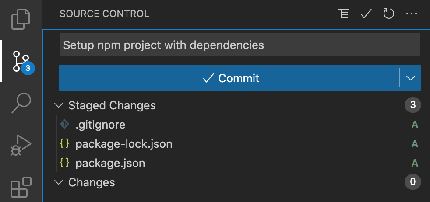Click the Staged Changes count badge
The image size is (430, 202).
point(413,105)
